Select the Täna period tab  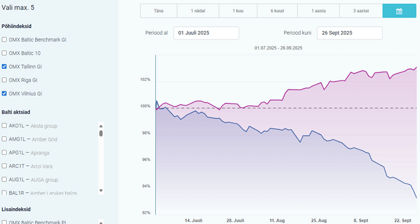159,11
